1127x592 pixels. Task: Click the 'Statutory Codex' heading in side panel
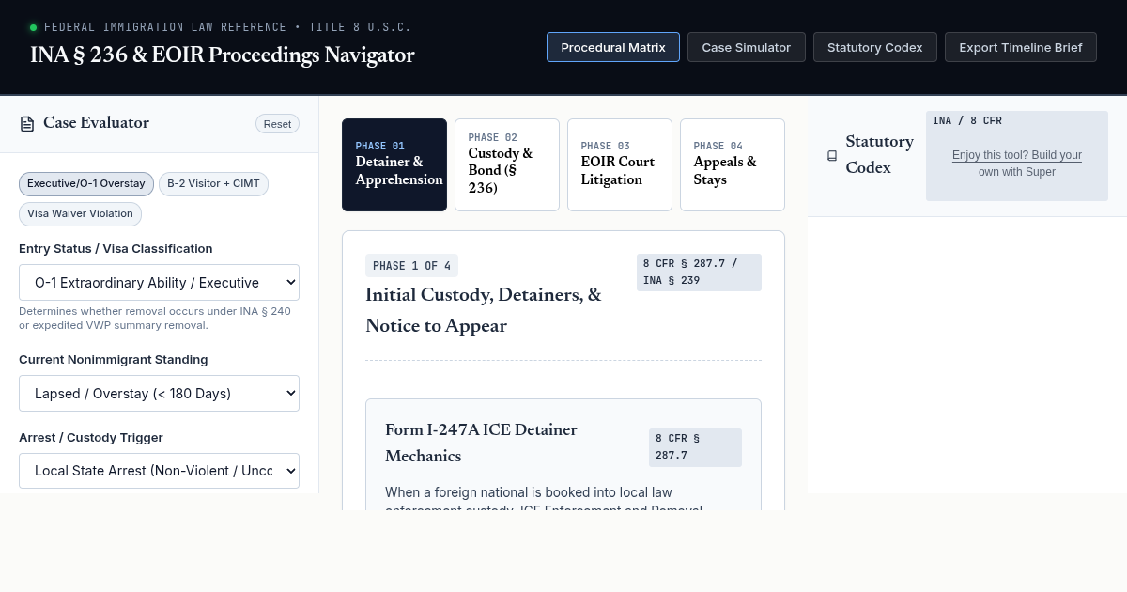(879, 155)
